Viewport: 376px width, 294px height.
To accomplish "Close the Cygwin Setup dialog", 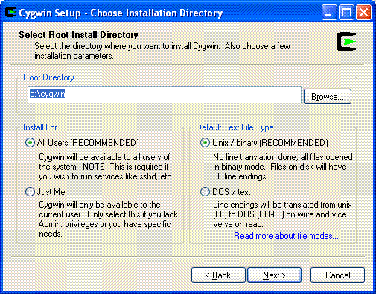I will 363,13.
